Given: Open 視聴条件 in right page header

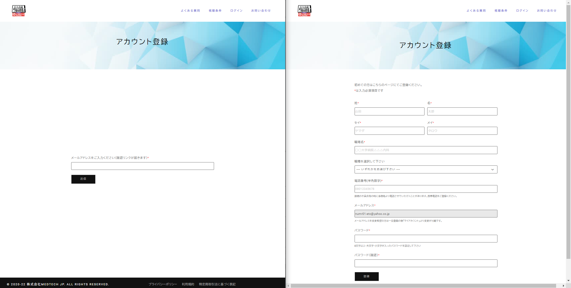Looking at the screenshot, I should tap(501, 11).
